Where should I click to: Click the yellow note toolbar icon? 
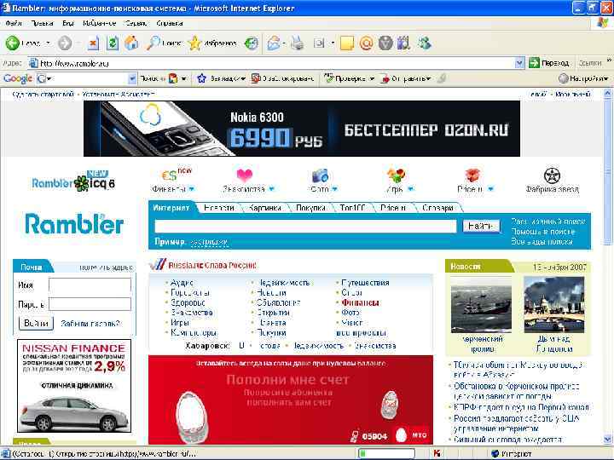point(347,43)
